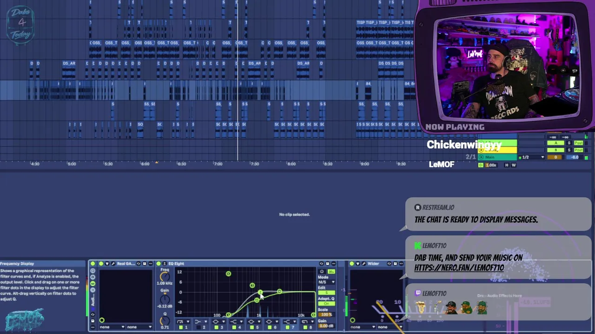Solo the B return track
Screen dimensions: 595x334
(569, 150)
